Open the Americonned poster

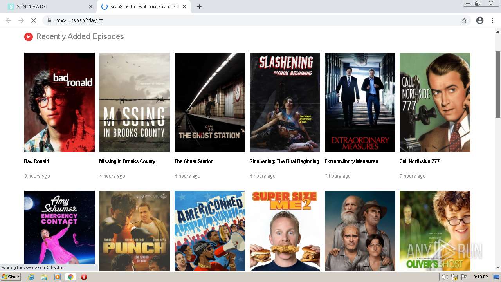[x=210, y=231]
